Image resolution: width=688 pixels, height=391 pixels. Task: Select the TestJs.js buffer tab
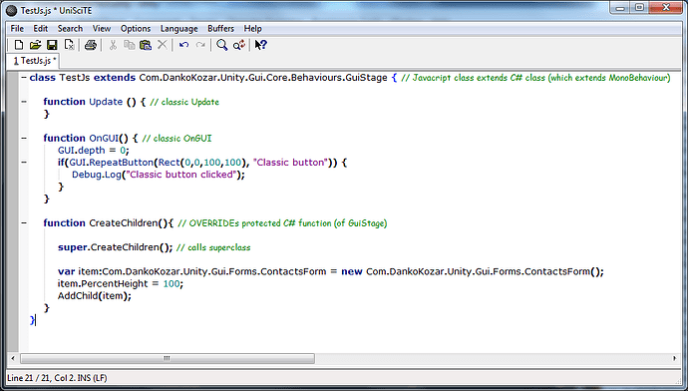click(x=34, y=61)
